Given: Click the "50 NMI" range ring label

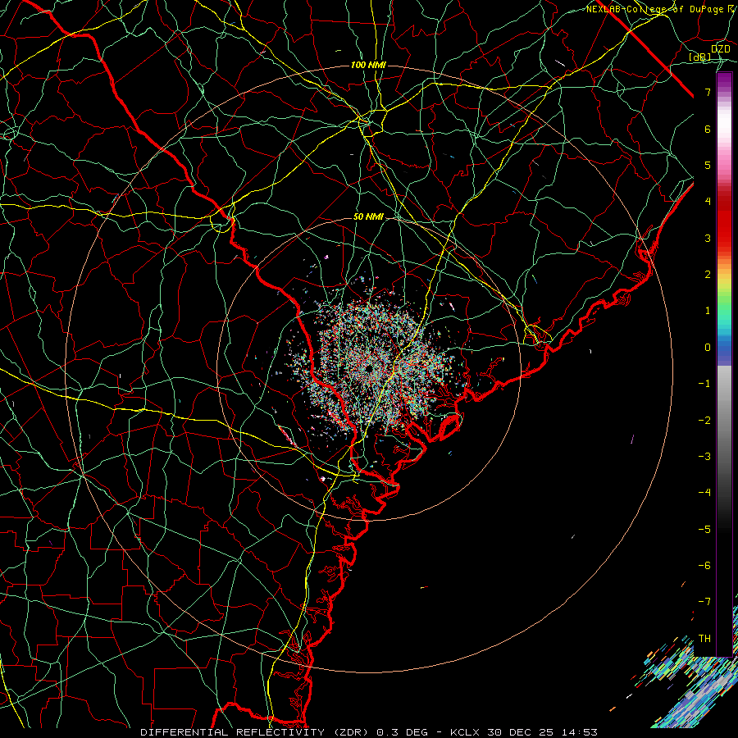Looking at the screenshot, I should [x=368, y=216].
